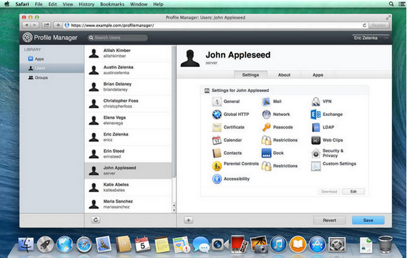Screen dimensions: 407x258
Task: Click the Download button
Action: [329, 192]
